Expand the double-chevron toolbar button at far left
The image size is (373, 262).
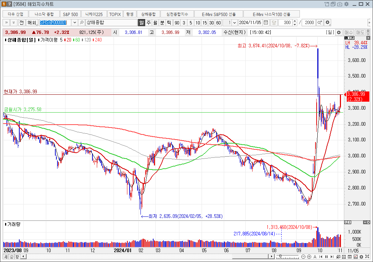click(6, 23)
